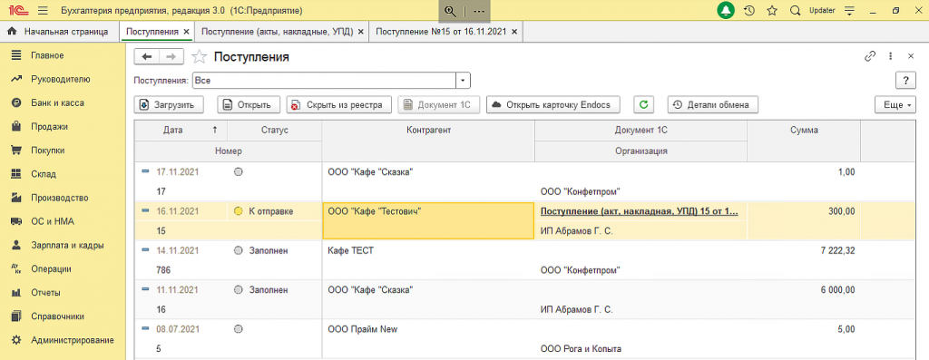The height and width of the screenshot is (360, 929).
Task: Click the favorites star in title bar
Action: 771,11
